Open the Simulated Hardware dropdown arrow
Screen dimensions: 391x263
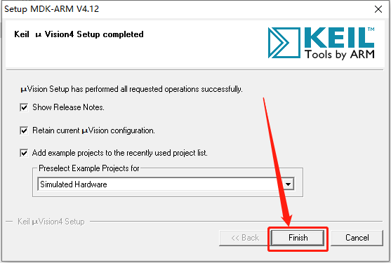[x=289, y=184]
